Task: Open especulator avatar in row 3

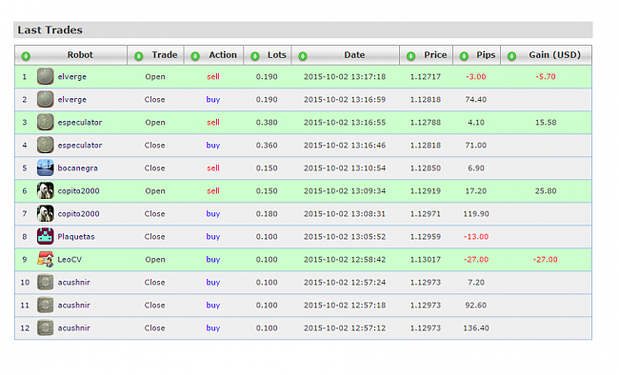Action: coord(45,123)
